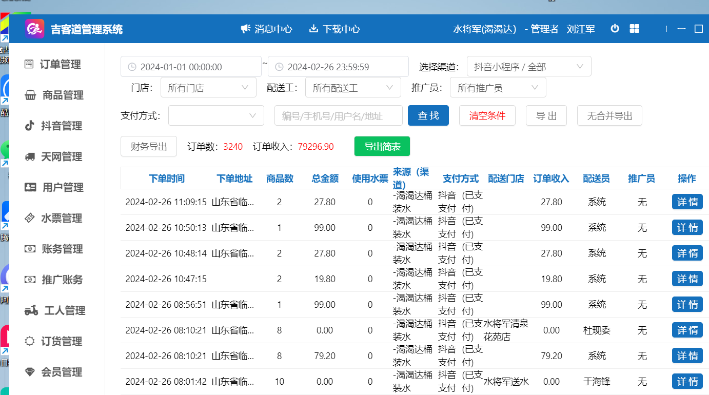The height and width of the screenshot is (395, 709).
Task: Open 订单管理 in the sidebar menu
Action: (60, 64)
